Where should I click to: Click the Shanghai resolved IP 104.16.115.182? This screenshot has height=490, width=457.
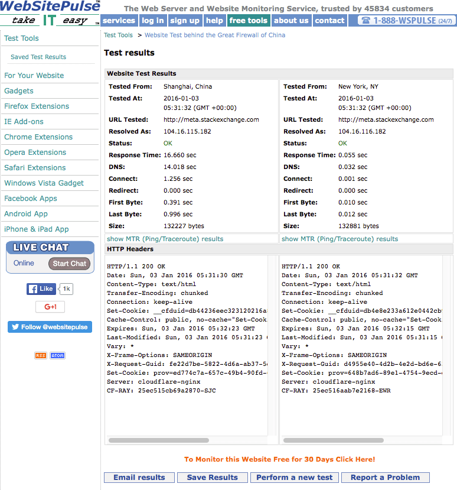click(187, 132)
